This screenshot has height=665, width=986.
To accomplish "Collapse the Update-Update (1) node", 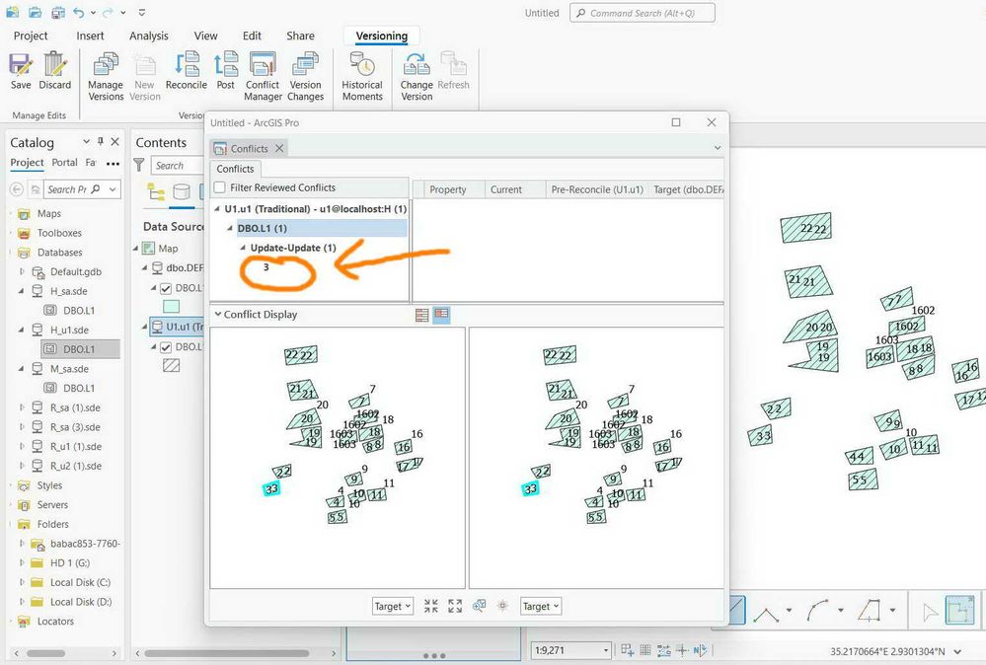I will (243, 248).
